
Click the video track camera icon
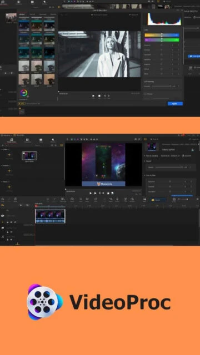(3, 216)
